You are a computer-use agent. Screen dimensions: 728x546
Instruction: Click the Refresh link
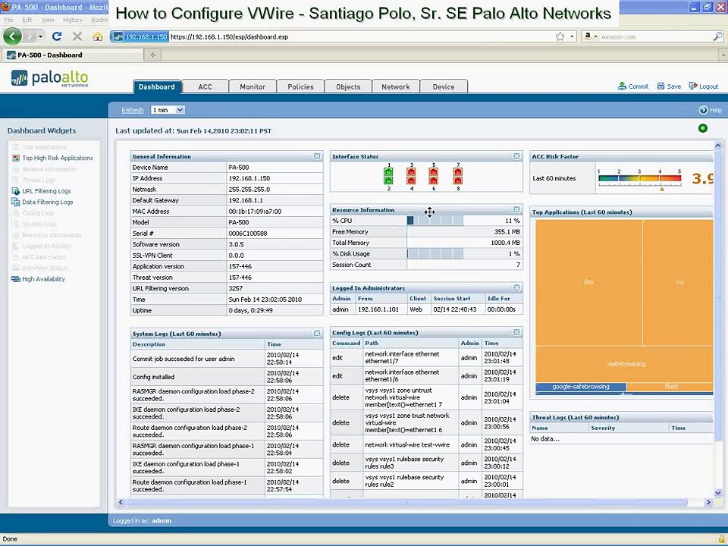pos(133,110)
